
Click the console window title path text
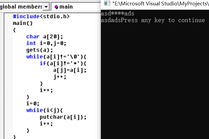pyautogui.click(x=161, y=4)
